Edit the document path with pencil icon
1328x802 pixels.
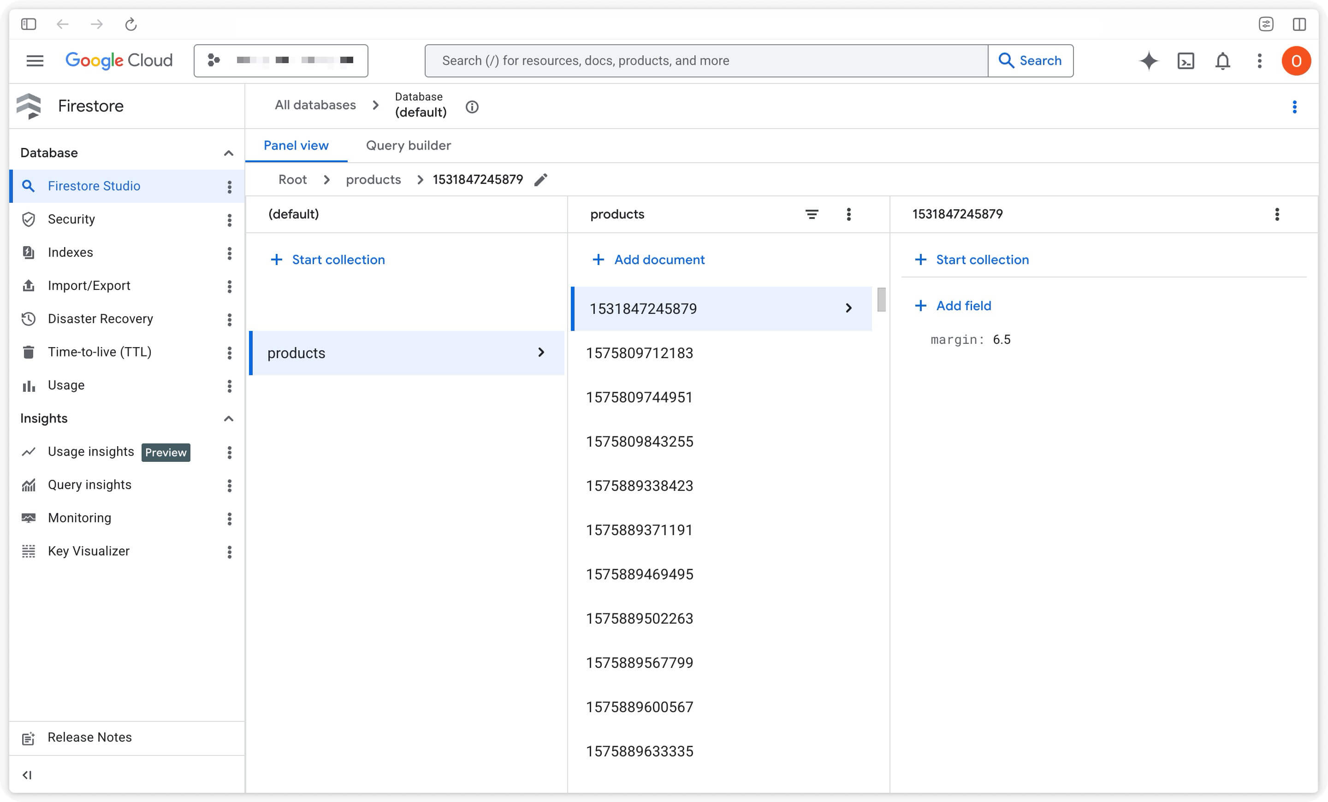pos(540,180)
